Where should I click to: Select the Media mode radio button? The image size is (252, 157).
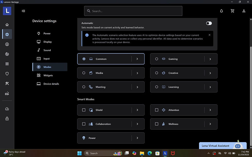pos(84,73)
